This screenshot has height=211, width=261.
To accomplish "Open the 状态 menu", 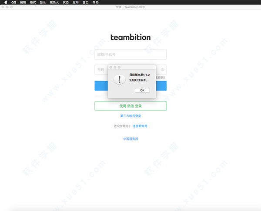I will click(66, 2).
